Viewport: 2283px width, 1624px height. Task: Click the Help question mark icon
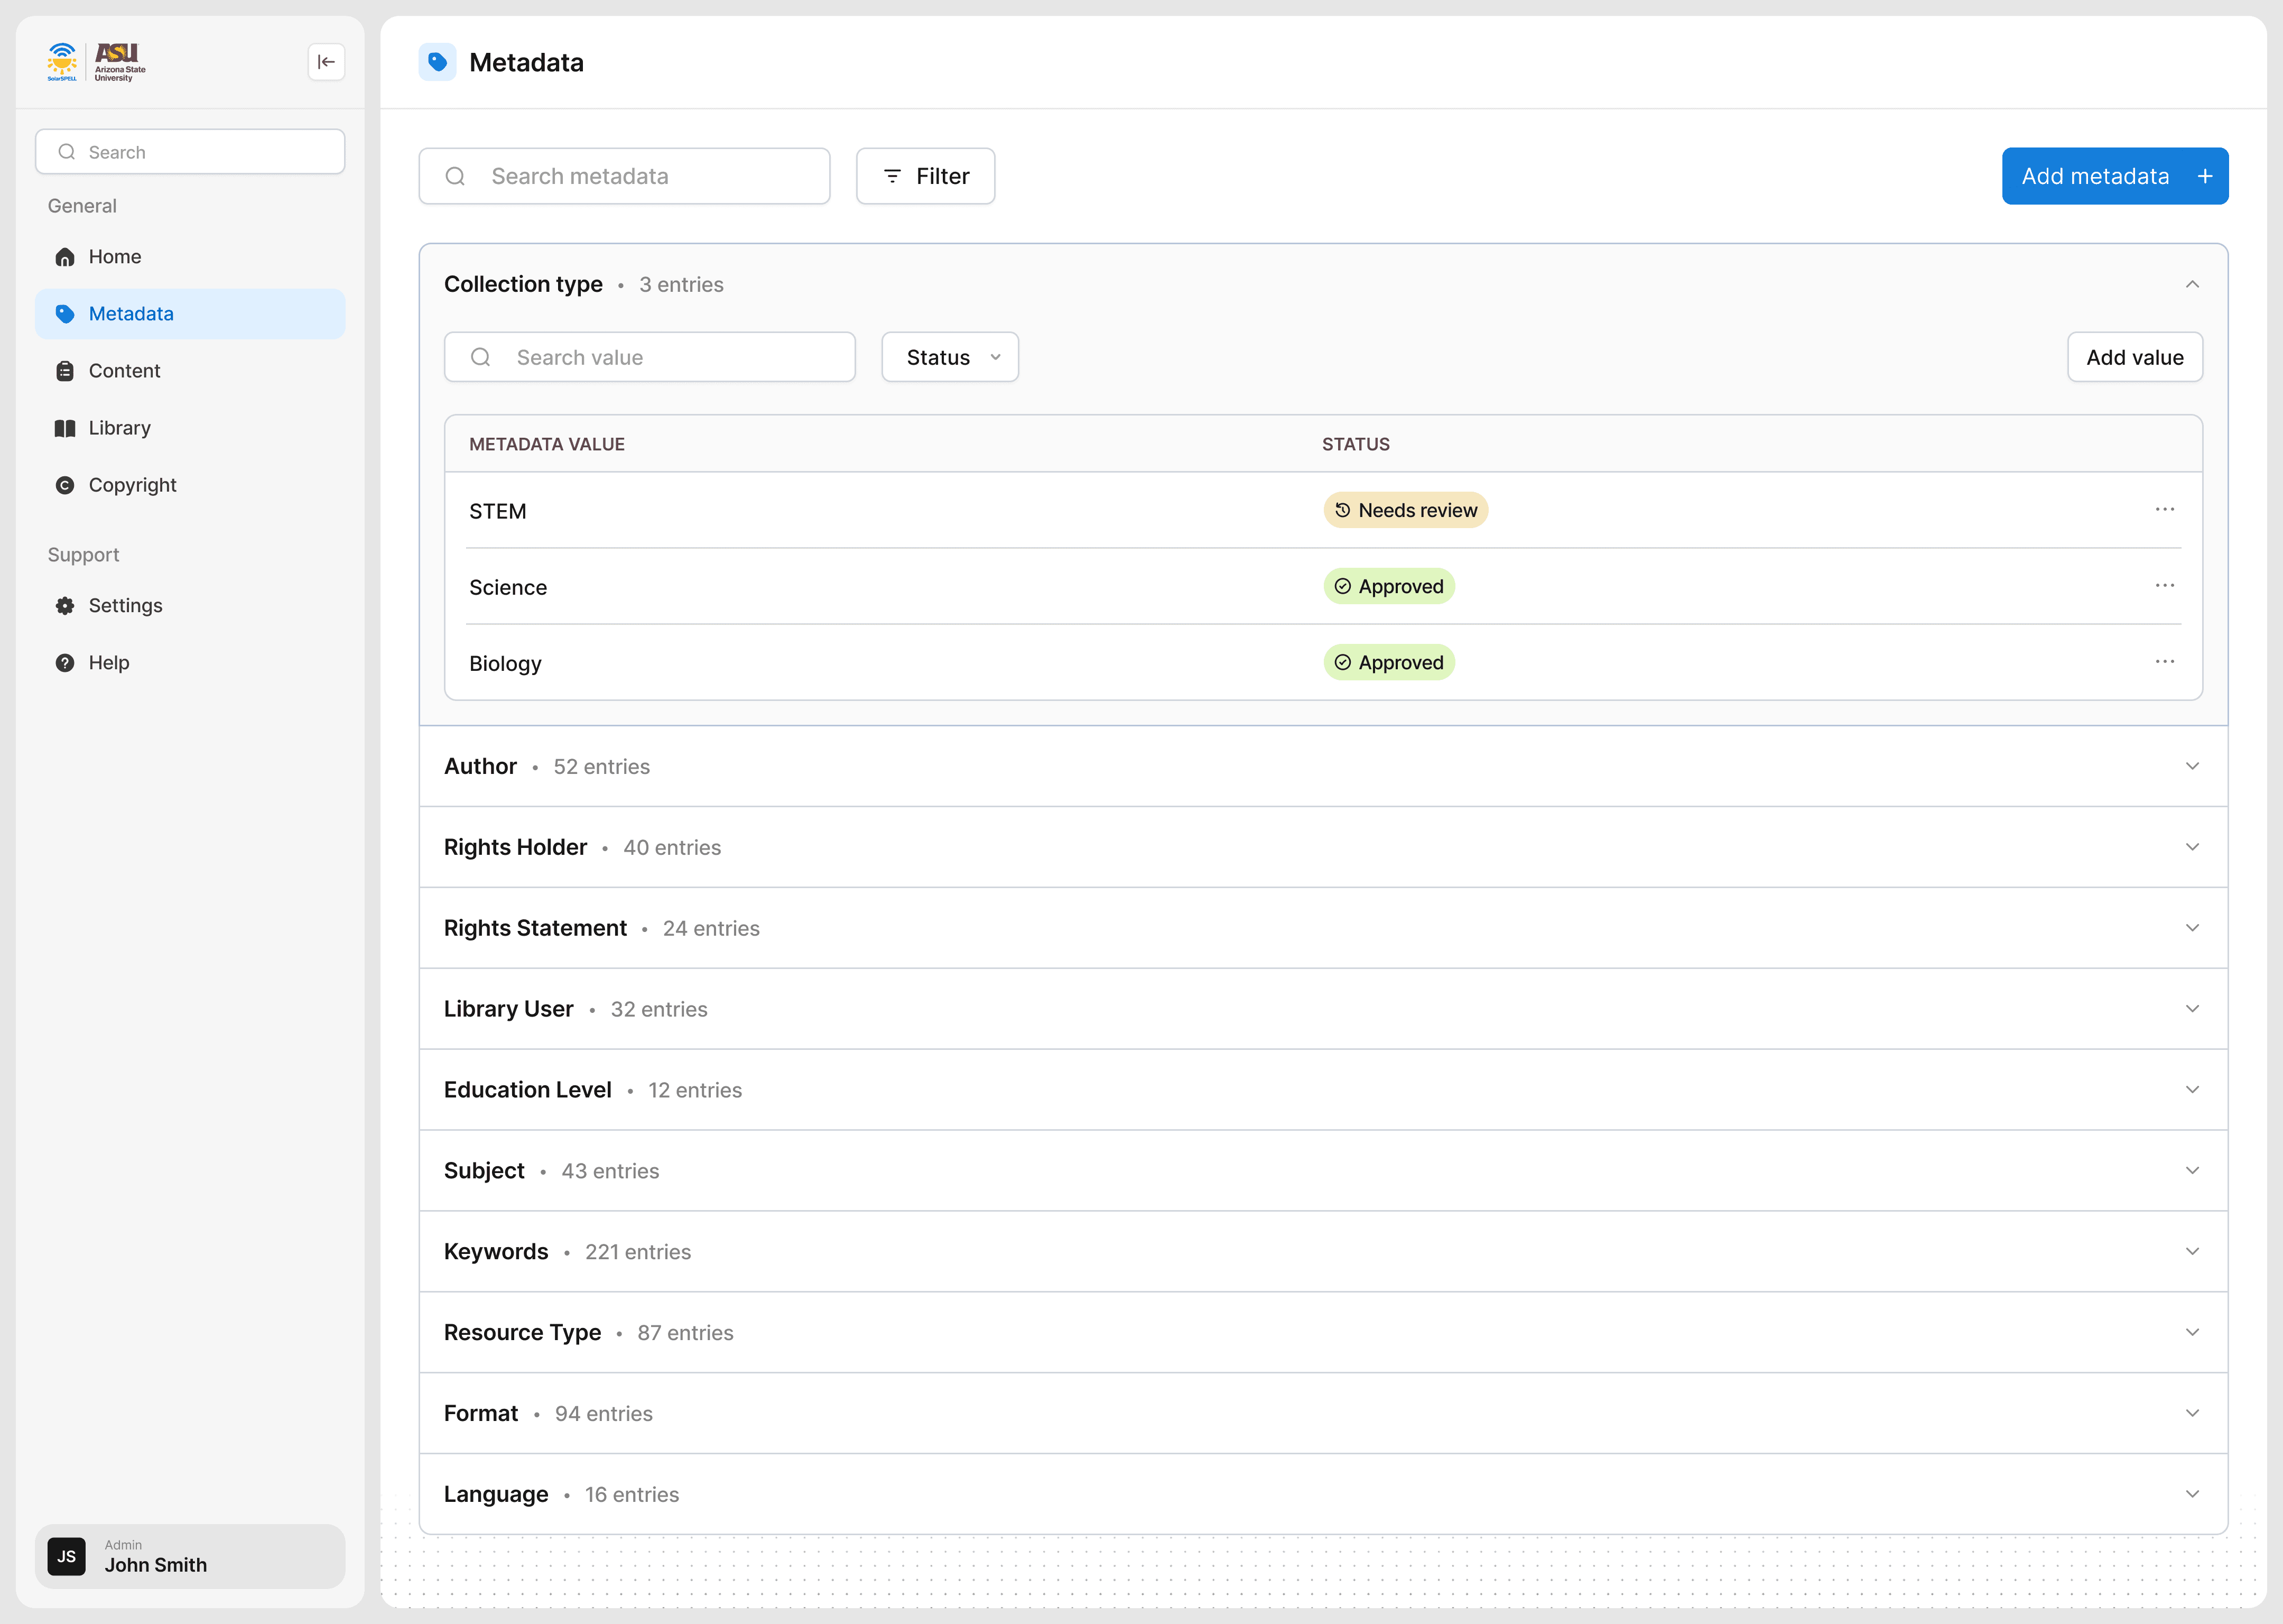pos(65,663)
